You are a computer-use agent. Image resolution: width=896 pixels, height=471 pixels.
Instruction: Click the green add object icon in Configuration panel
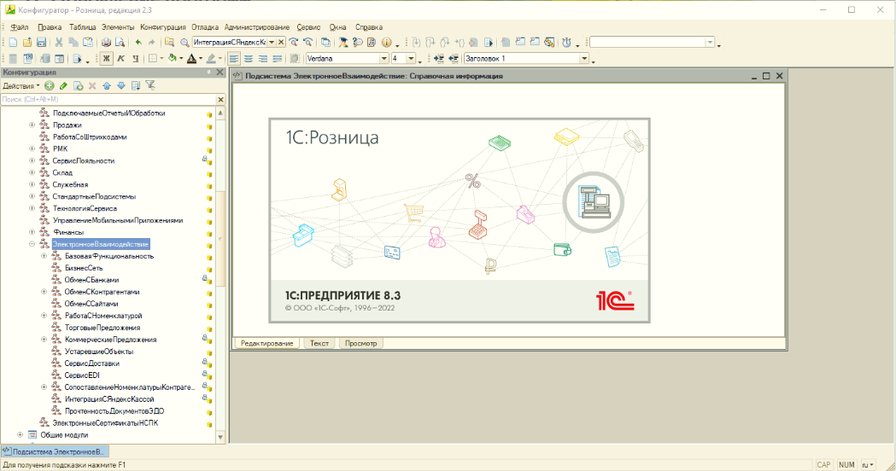pos(50,85)
